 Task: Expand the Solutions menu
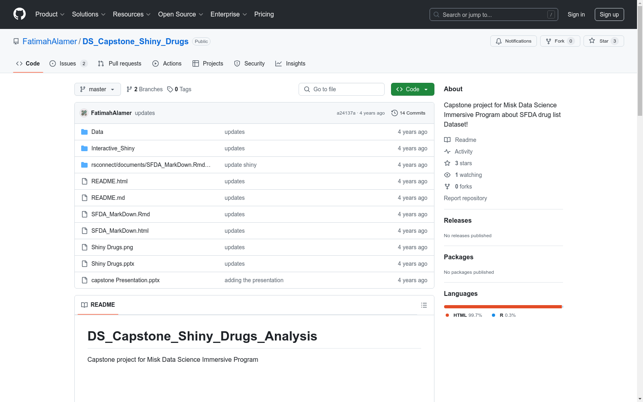pos(89,14)
